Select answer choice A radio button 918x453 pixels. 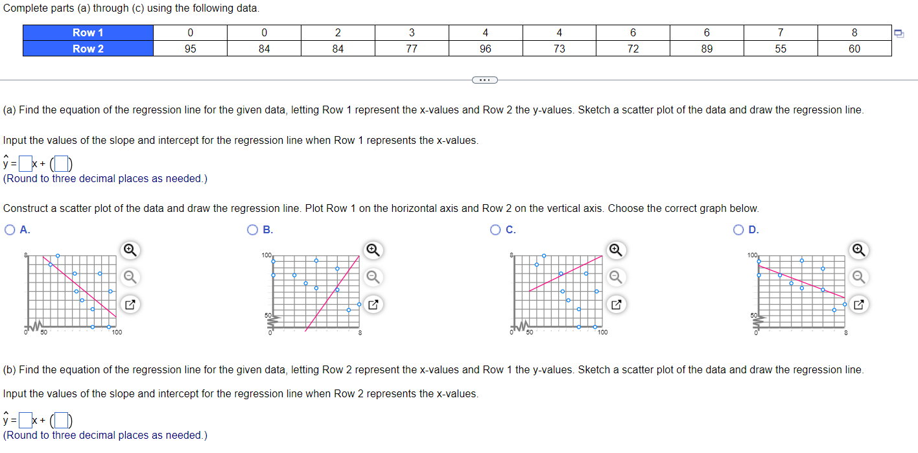click(x=9, y=229)
